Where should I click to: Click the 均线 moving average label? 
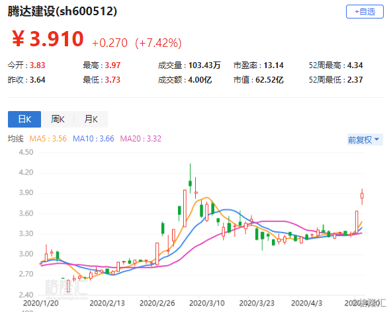click(x=15, y=139)
